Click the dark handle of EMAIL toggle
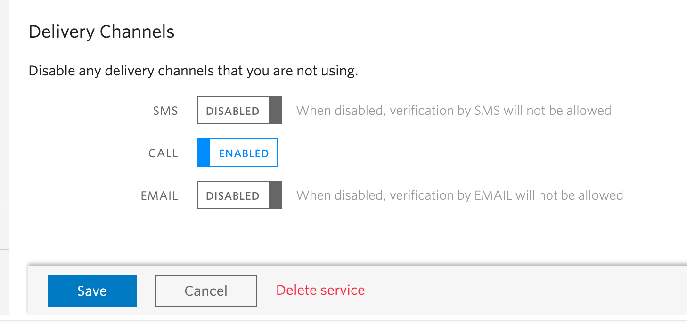Screen dimensions: 687x323 pos(276,195)
